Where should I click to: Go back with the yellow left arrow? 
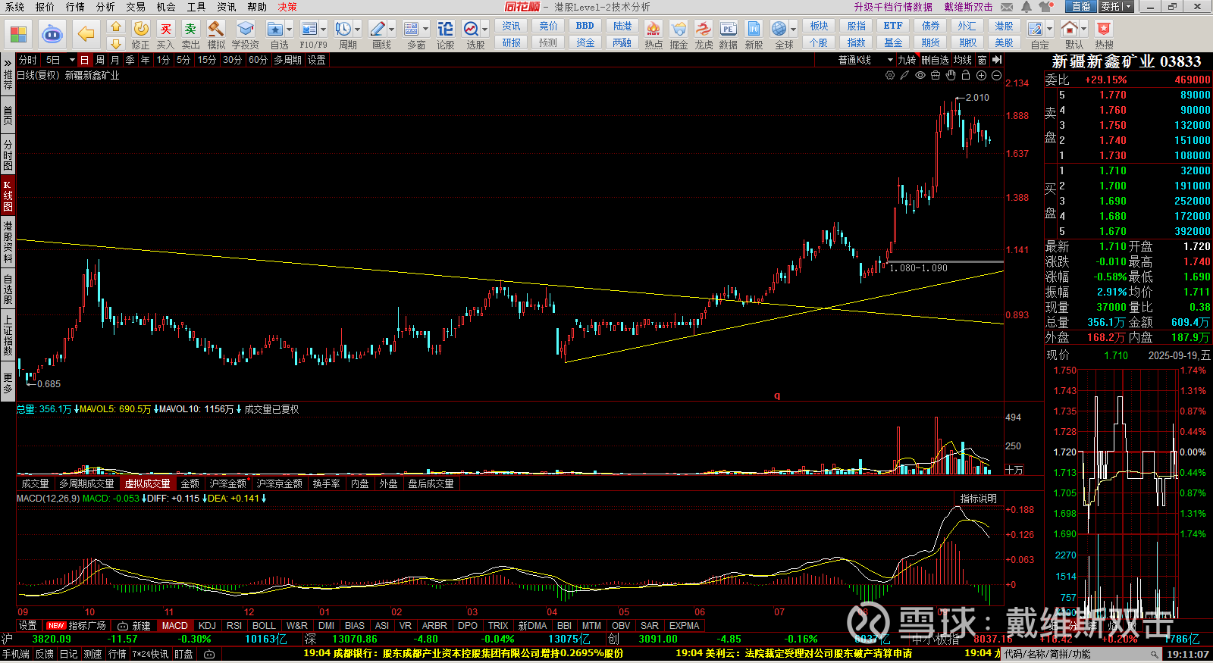86,34
